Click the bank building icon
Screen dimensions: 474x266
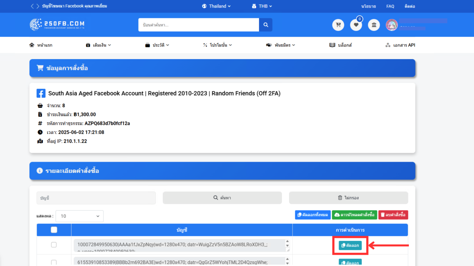click(374, 25)
